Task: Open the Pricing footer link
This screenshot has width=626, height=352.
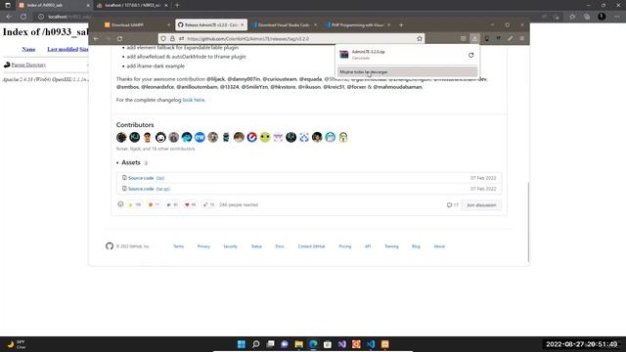Action: (345, 246)
